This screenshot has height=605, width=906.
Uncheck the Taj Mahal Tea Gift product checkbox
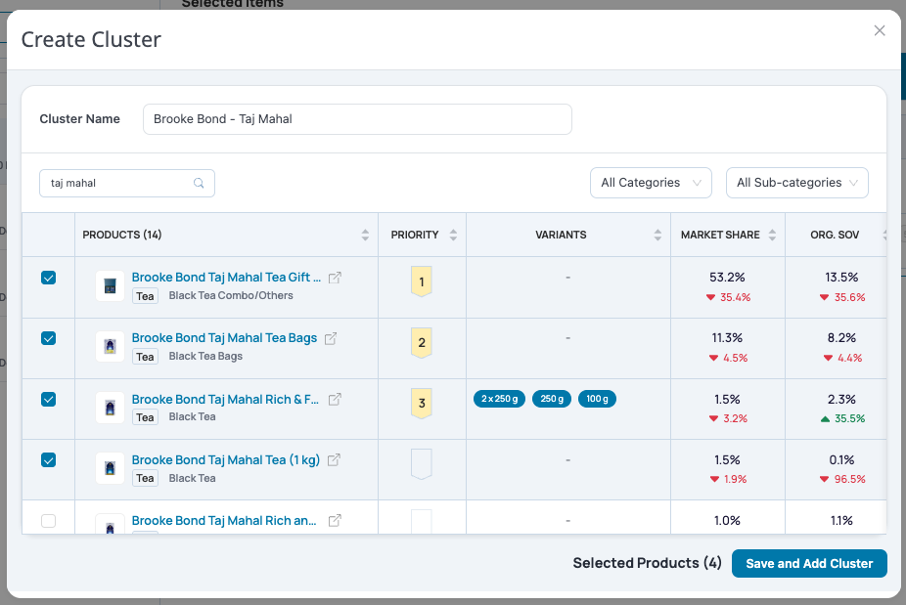click(x=49, y=278)
